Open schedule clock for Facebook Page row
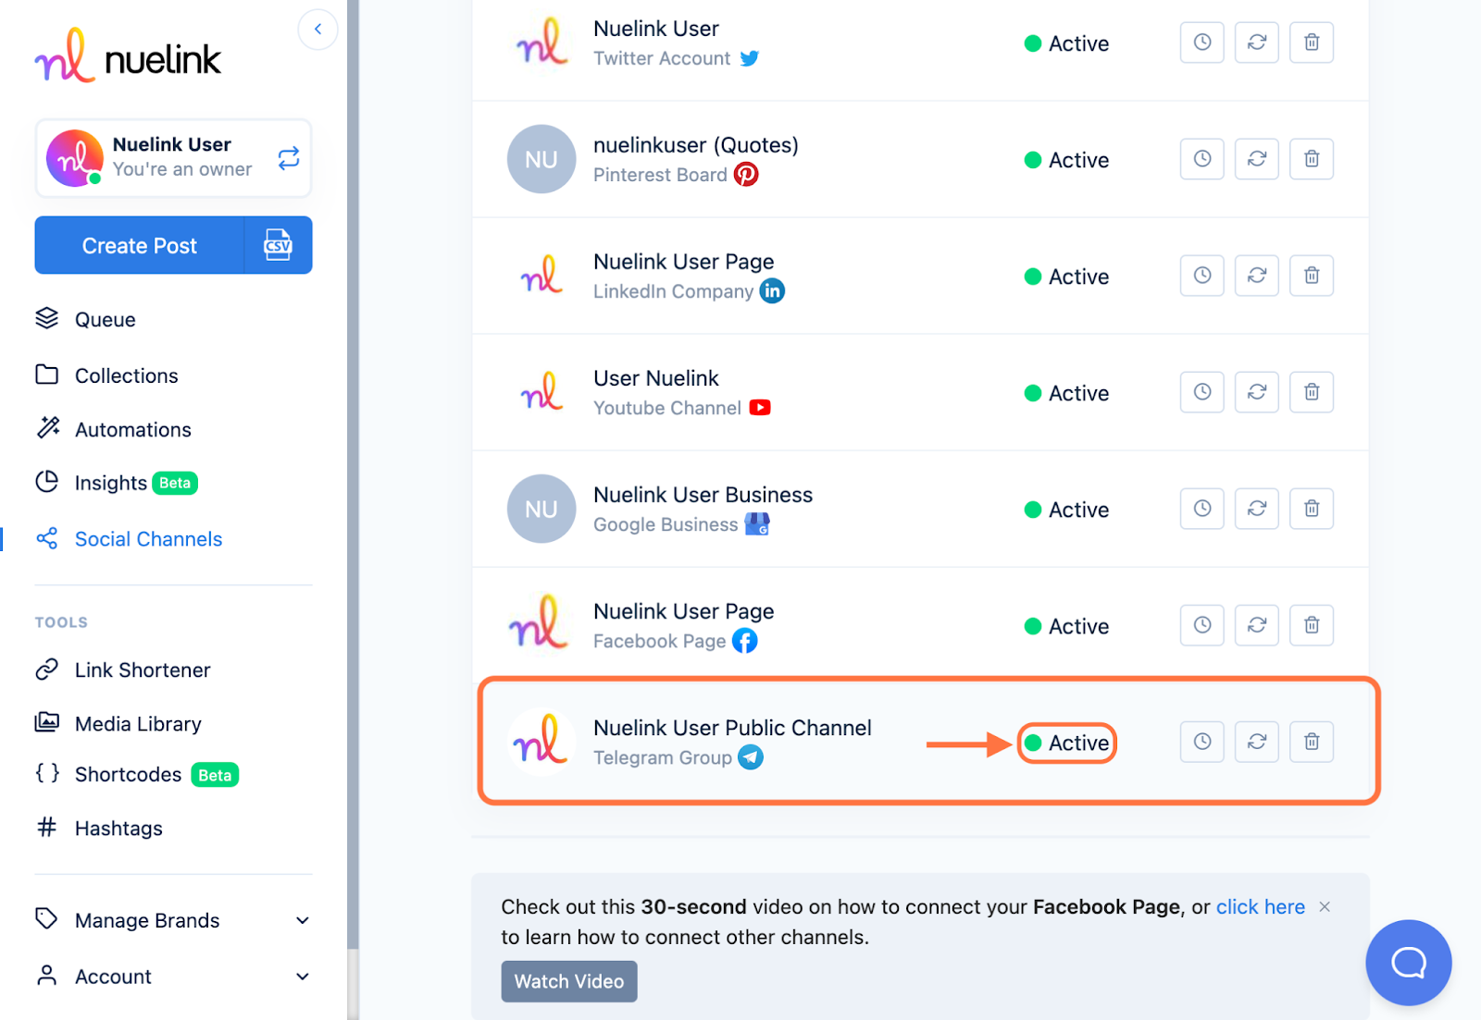 pyautogui.click(x=1201, y=625)
